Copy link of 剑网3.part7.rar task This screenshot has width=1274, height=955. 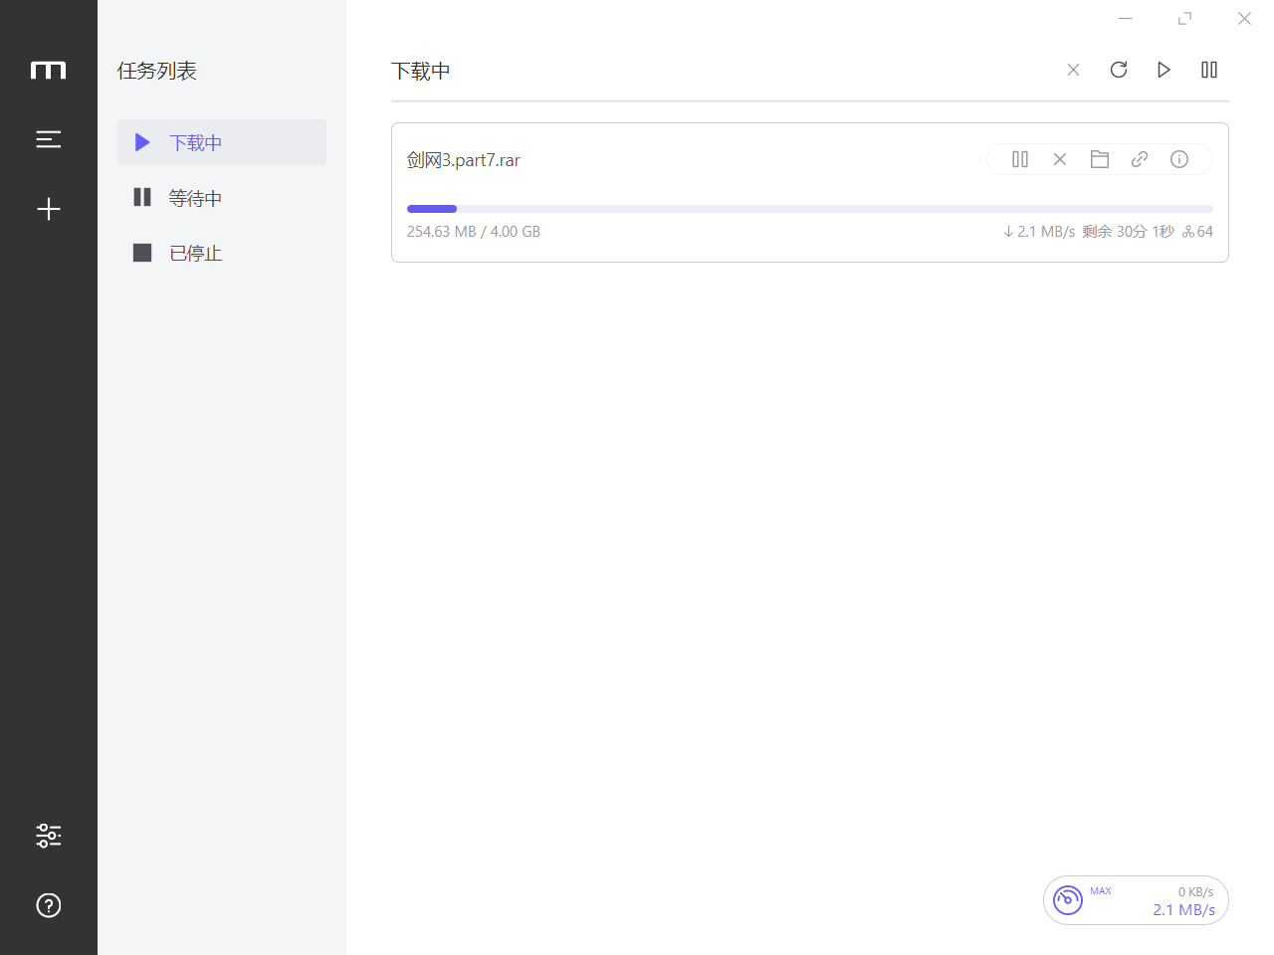[x=1140, y=159]
